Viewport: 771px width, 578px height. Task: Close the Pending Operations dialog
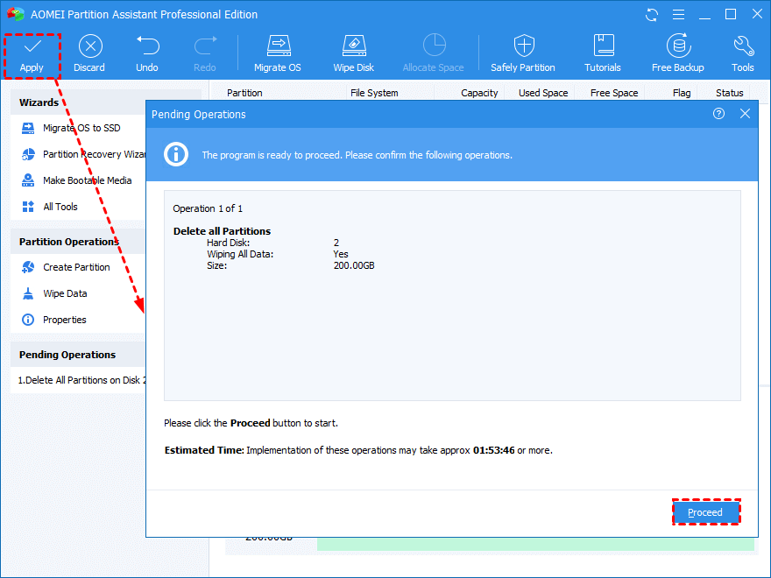pyautogui.click(x=746, y=114)
